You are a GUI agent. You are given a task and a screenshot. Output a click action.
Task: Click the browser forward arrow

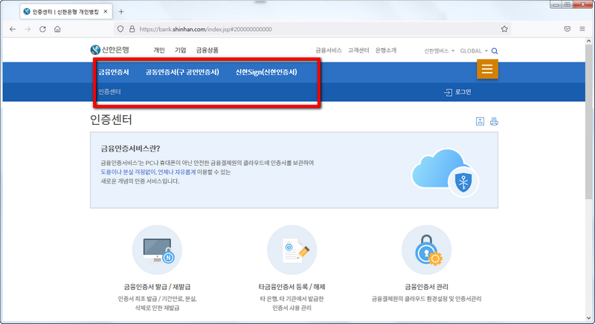28,29
